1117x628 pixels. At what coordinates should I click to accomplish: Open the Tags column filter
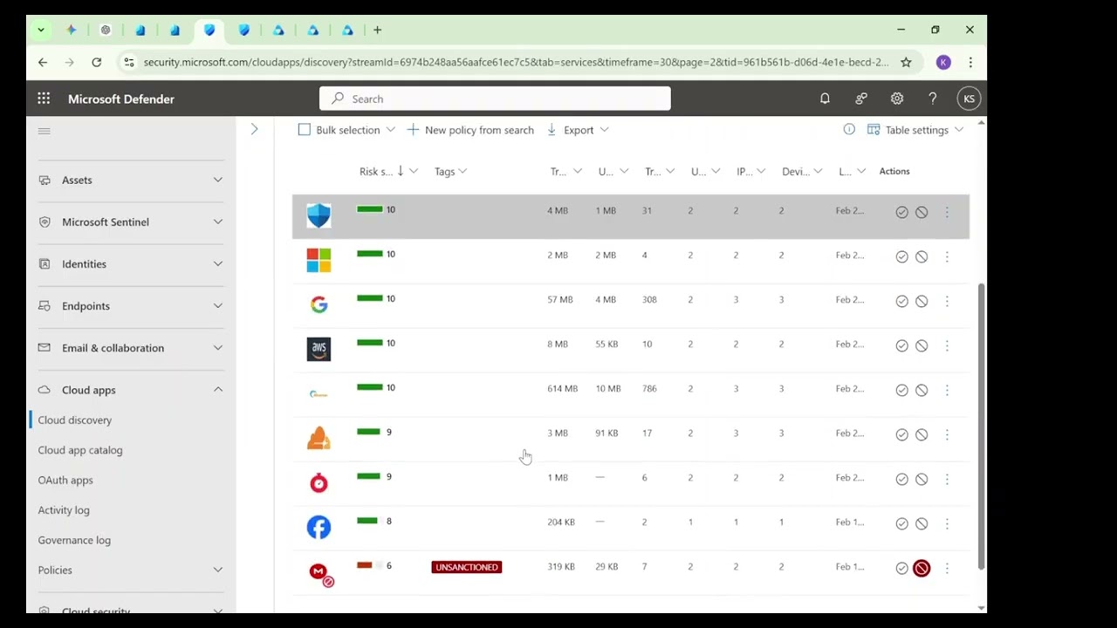[x=463, y=171]
